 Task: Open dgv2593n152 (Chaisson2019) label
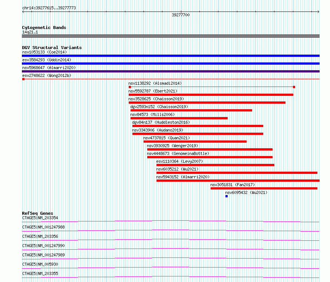(x=159, y=107)
